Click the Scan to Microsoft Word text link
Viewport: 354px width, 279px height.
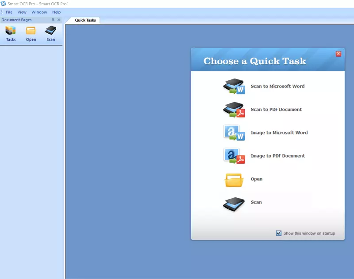tap(277, 86)
